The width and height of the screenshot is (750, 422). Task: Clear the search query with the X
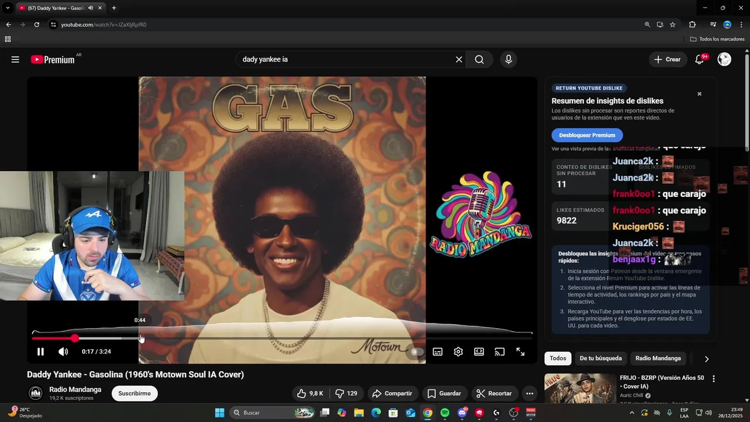point(459,59)
